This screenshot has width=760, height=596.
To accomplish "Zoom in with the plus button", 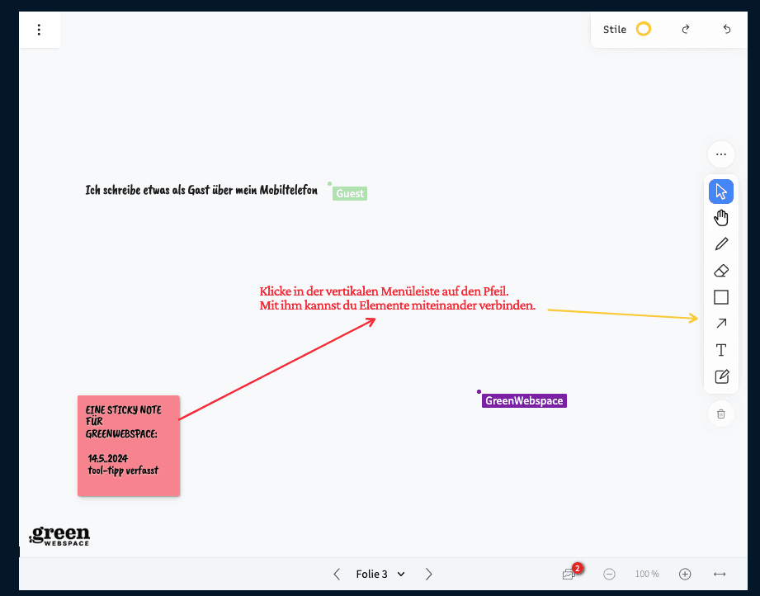I will coord(685,574).
